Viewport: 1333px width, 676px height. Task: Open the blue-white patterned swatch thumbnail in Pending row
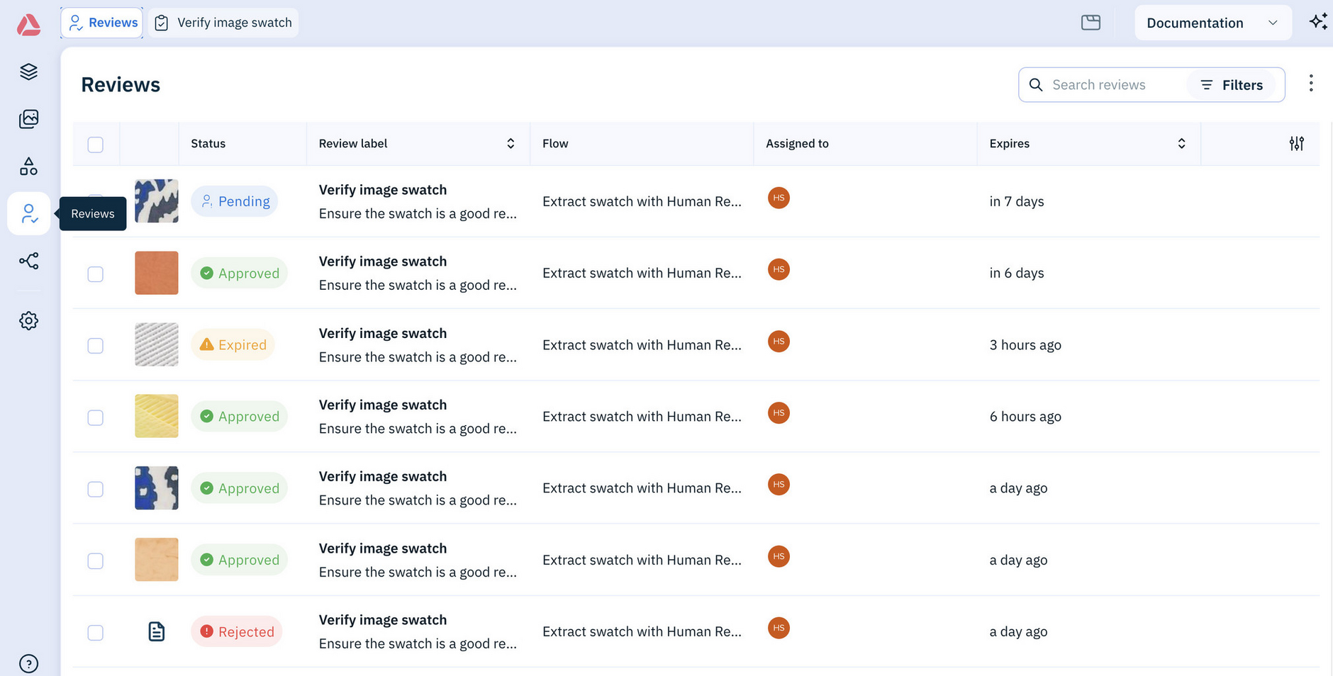pyautogui.click(x=157, y=201)
